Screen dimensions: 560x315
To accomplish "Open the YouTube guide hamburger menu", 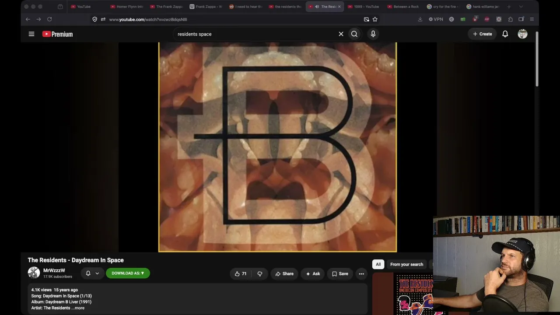I will [x=31, y=34].
